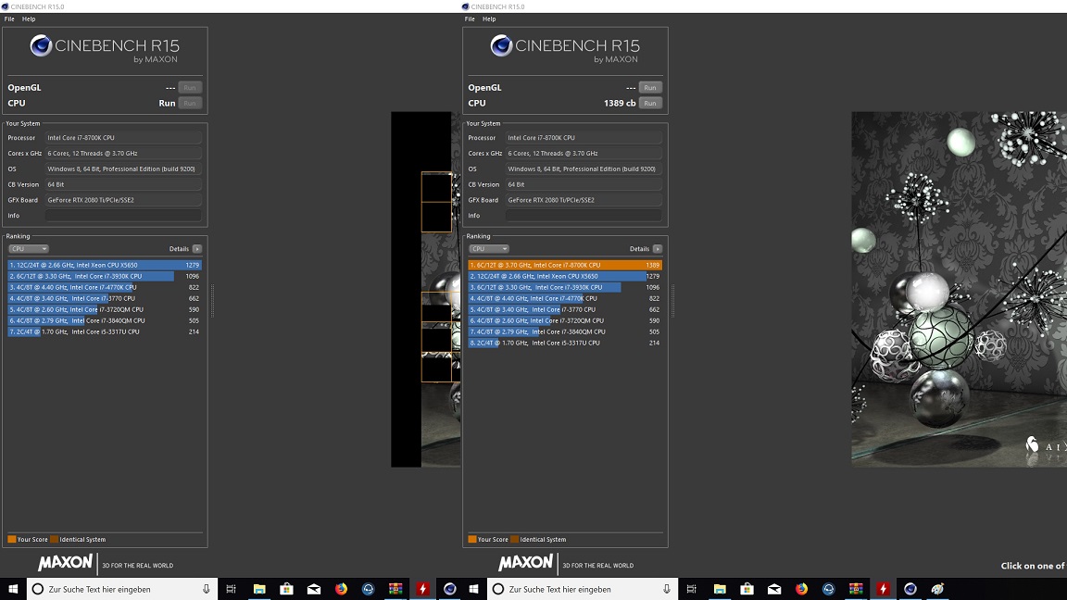
Task: Expand ranking Details arrow in left Cinebench window
Action: 197,249
